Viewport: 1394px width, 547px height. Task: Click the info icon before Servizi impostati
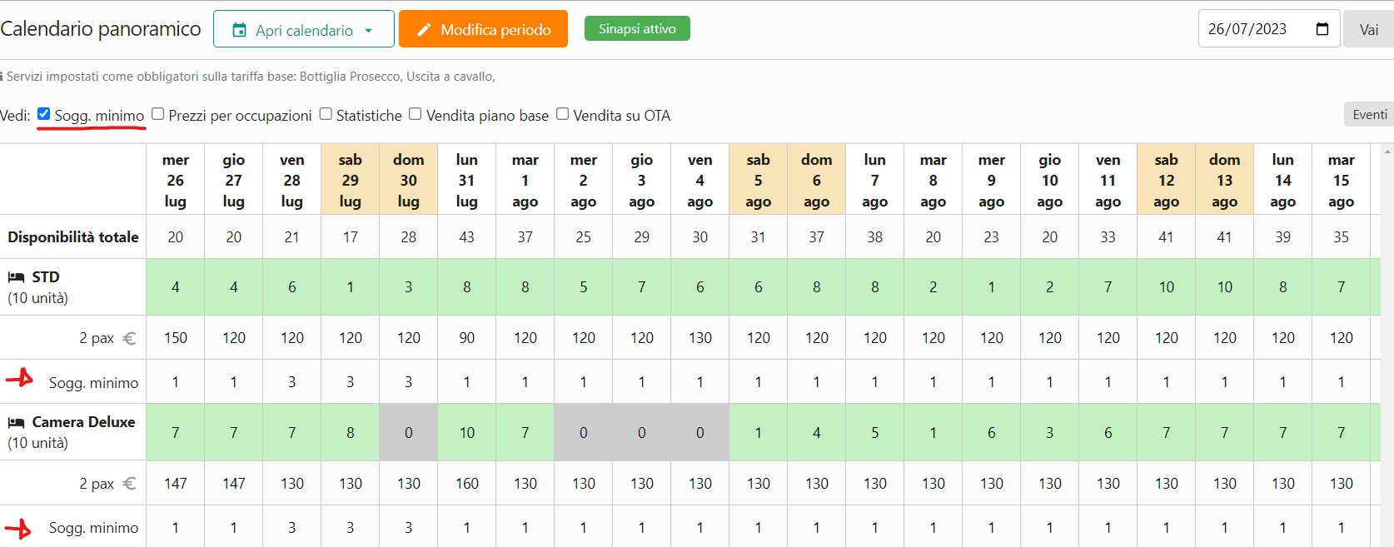tap(2, 77)
